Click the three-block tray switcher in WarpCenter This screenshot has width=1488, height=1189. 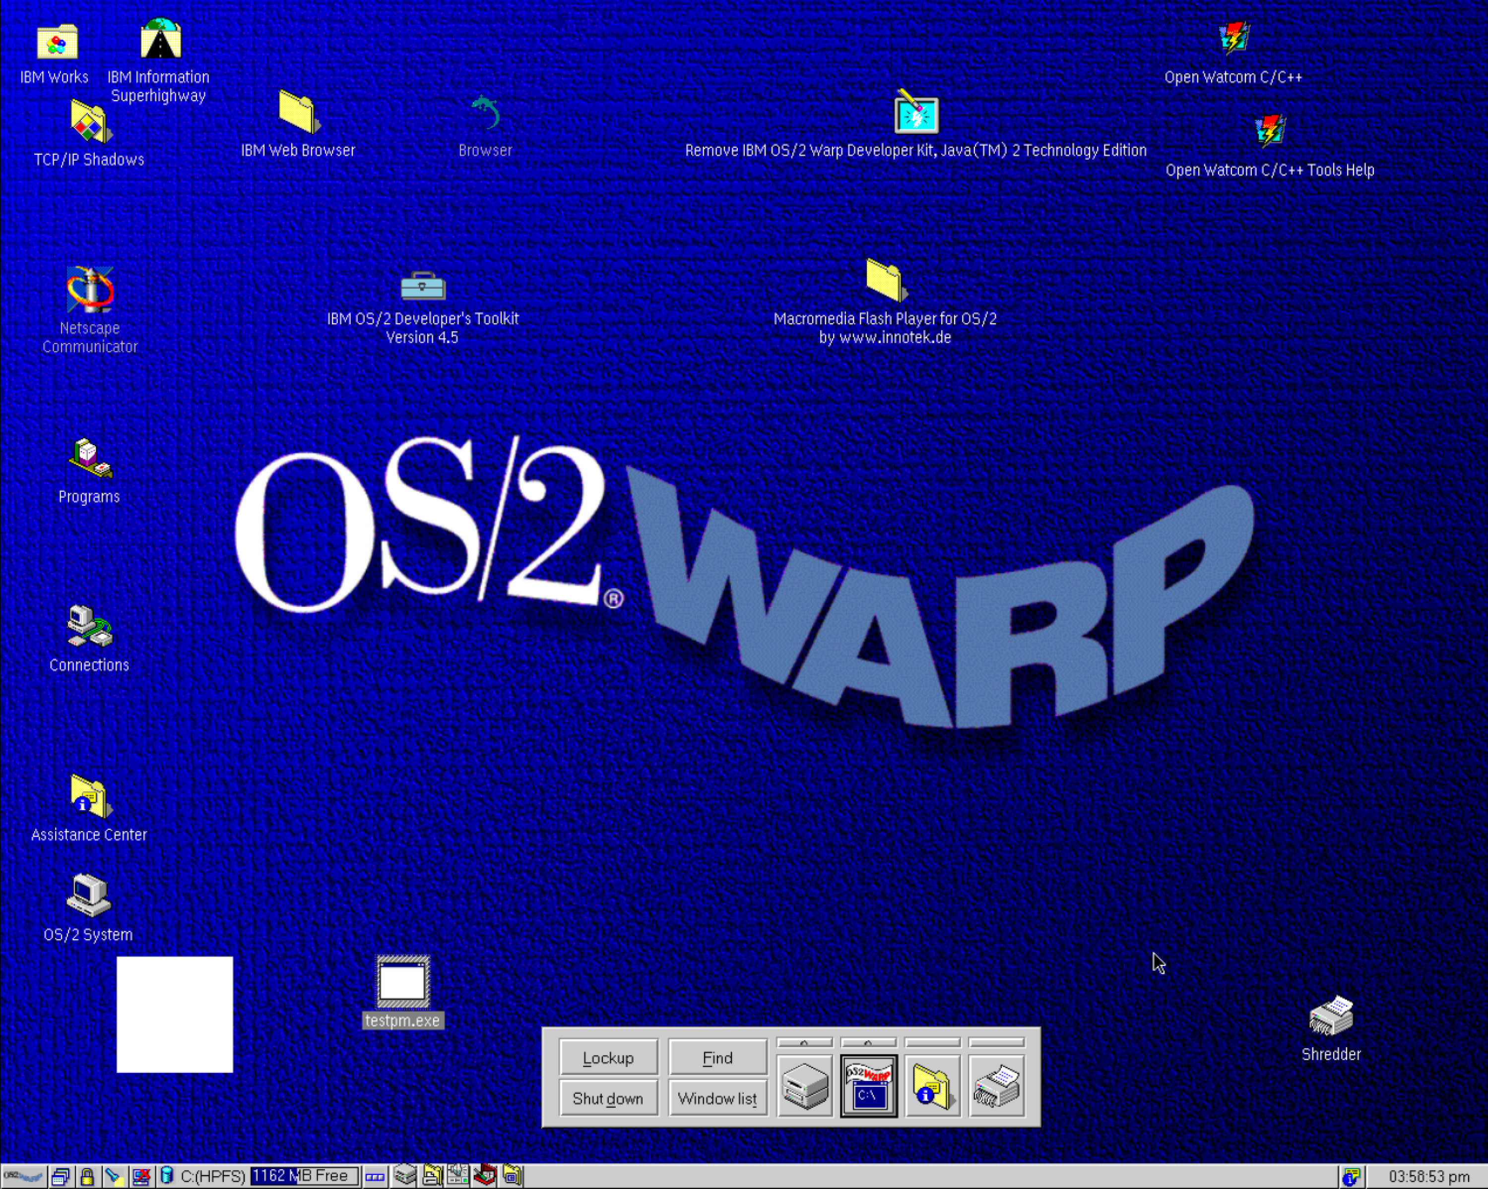pos(375,1177)
